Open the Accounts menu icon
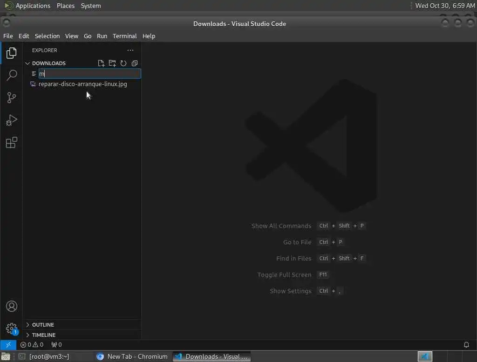The width and height of the screenshot is (477, 362). pos(12,306)
